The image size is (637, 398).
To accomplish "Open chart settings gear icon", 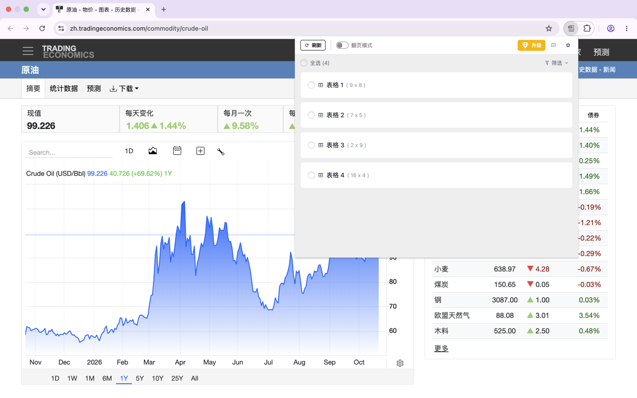I will (400, 363).
